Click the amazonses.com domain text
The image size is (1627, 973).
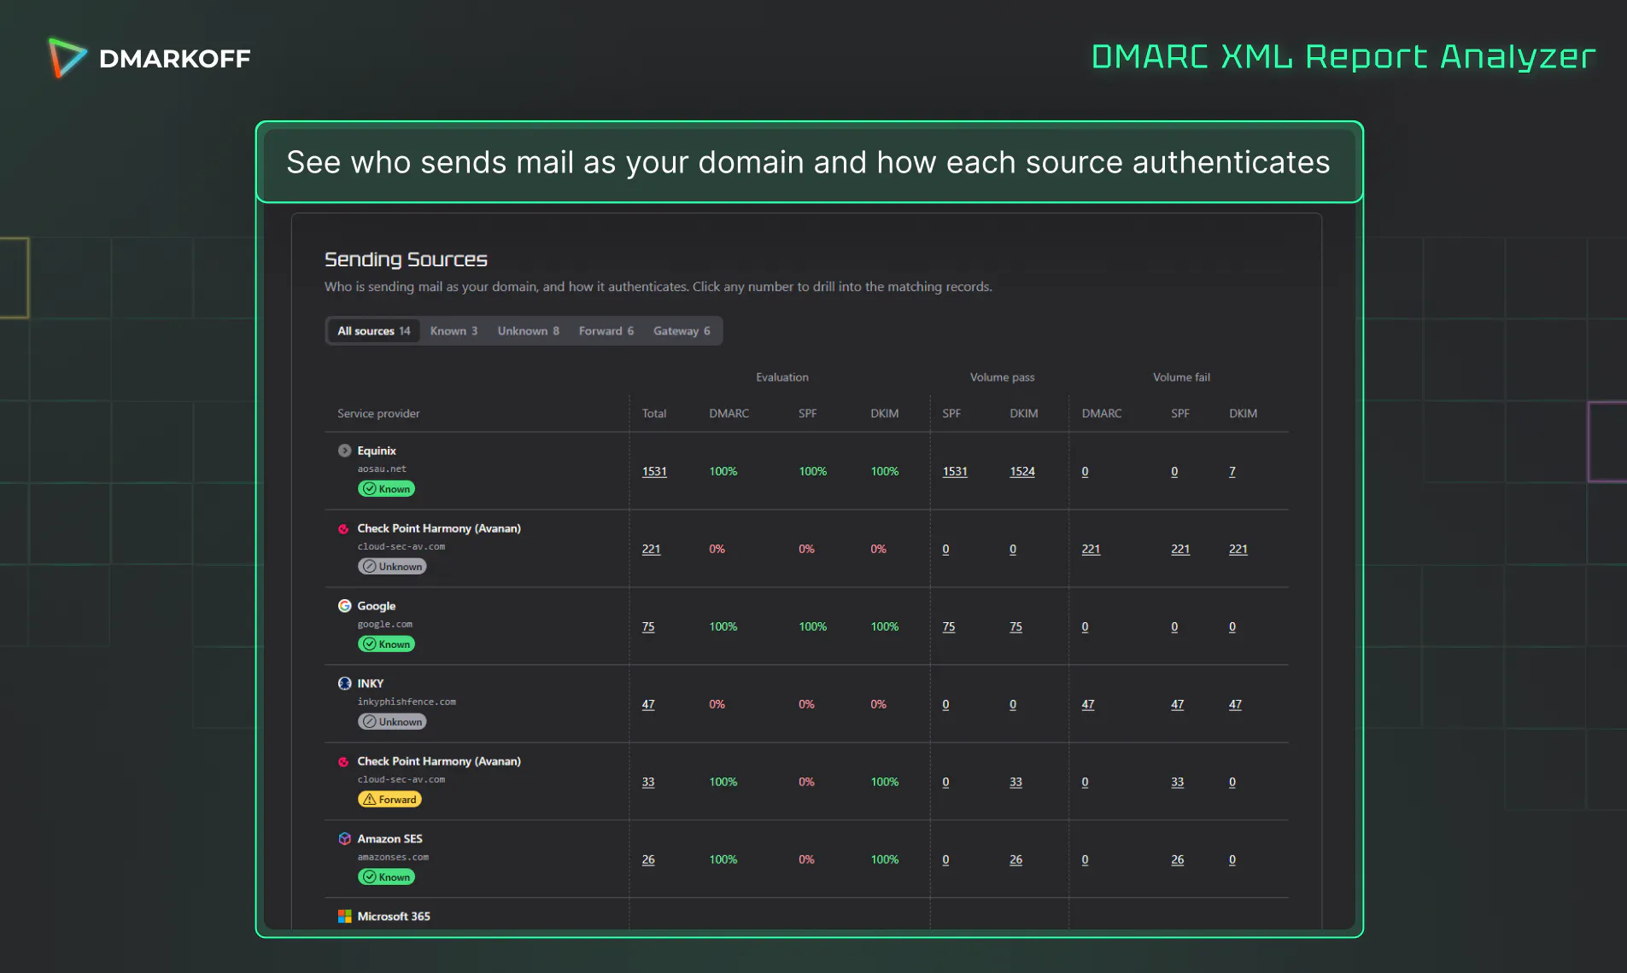[x=393, y=858]
